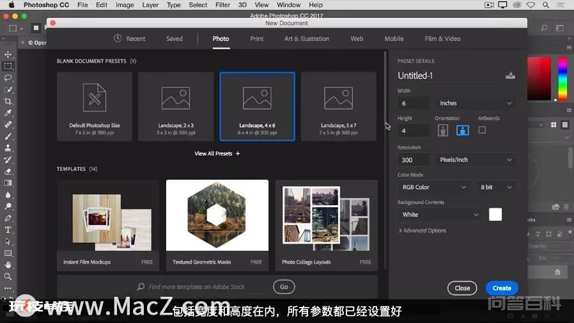Click the red color field in Color panel
The width and height of the screenshot is (574, 323).
pyautogui.click(x=539, y=79)
